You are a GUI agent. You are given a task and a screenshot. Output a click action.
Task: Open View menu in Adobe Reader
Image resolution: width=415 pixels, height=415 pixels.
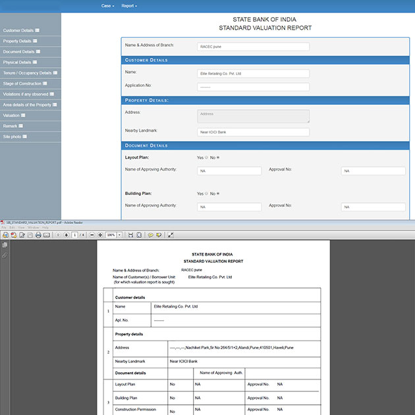coord(21,228)
